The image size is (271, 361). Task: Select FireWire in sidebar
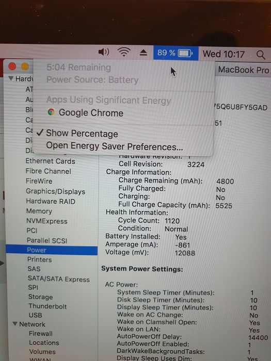tap(39, 181)
